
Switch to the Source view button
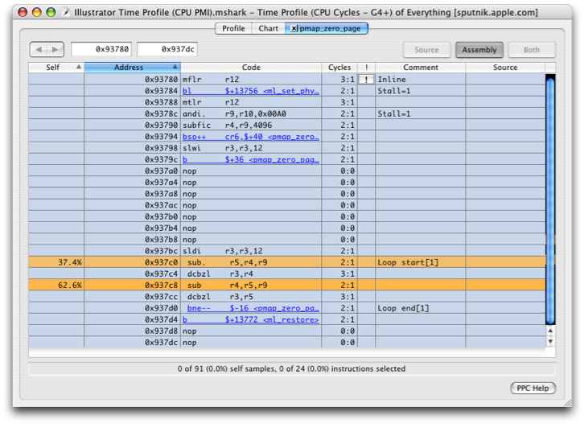click(426, 50)
